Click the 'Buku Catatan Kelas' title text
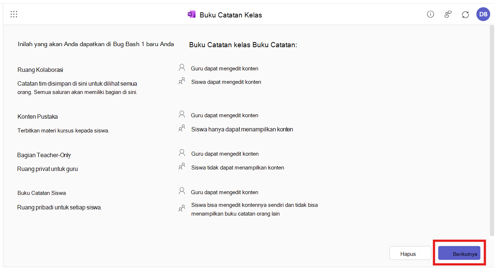 [x=231, y=15]
